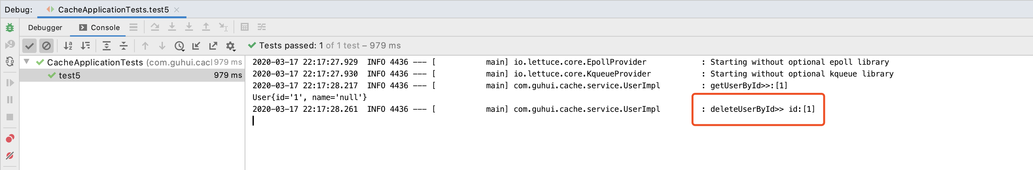
Task: Toggle Show Passed tests checkmark
Action: (x=29, y=46)
